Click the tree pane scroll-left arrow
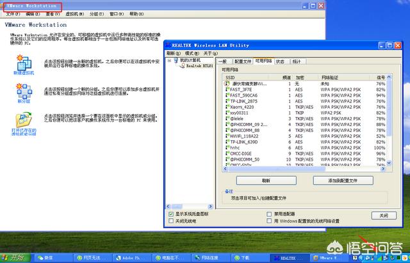The width and height of the screenshot is (410, 263). pyautogui.click(x=168, y=206)
